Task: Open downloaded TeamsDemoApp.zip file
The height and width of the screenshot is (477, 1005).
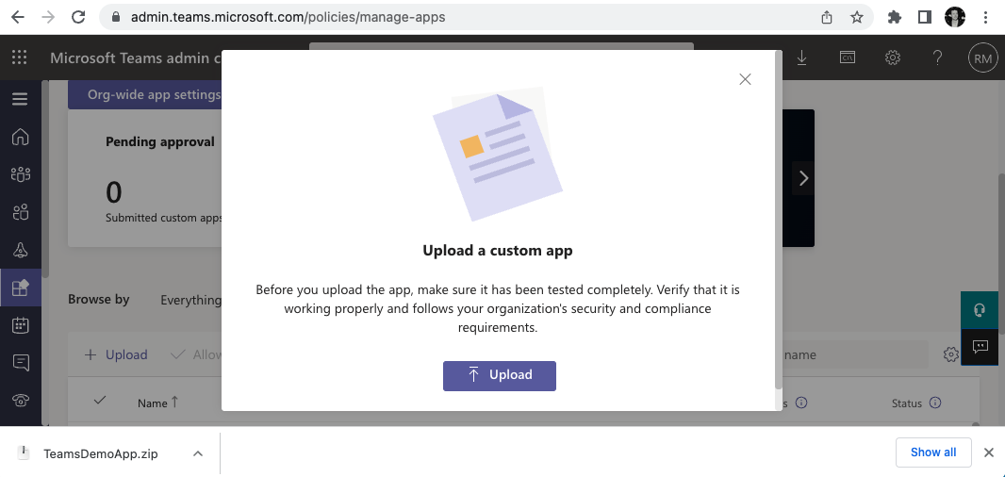Action: [x=101, y=454]
